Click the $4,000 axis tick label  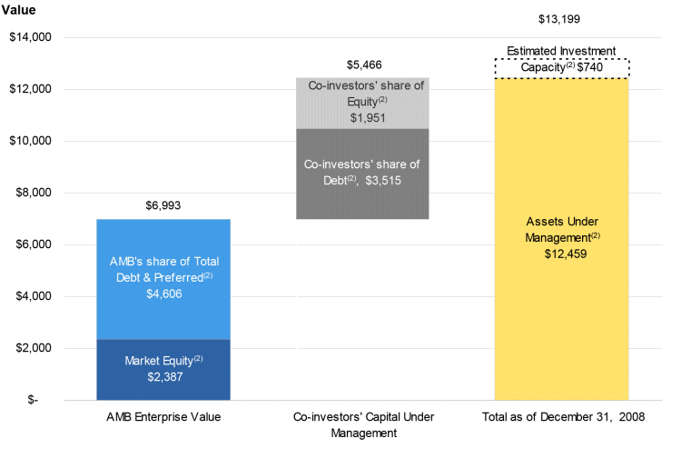[35, 296]
